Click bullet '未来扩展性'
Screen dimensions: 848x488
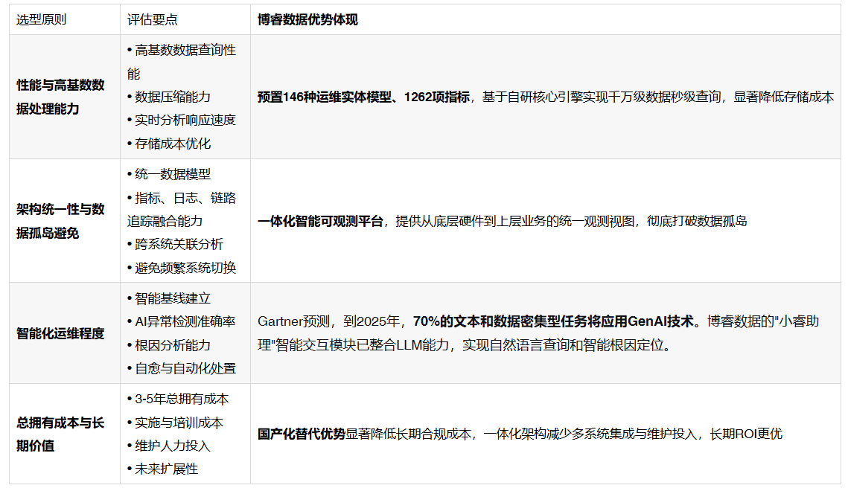(x=162, y=469)
